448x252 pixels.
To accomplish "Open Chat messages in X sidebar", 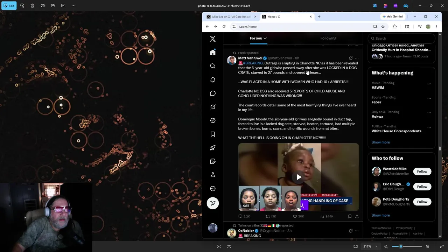I will 213,93.
